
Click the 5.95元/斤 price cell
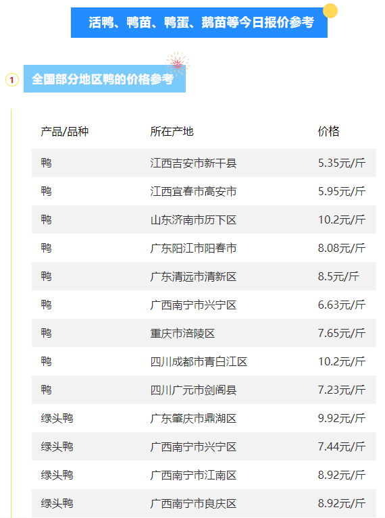click(x=341, y=191)
